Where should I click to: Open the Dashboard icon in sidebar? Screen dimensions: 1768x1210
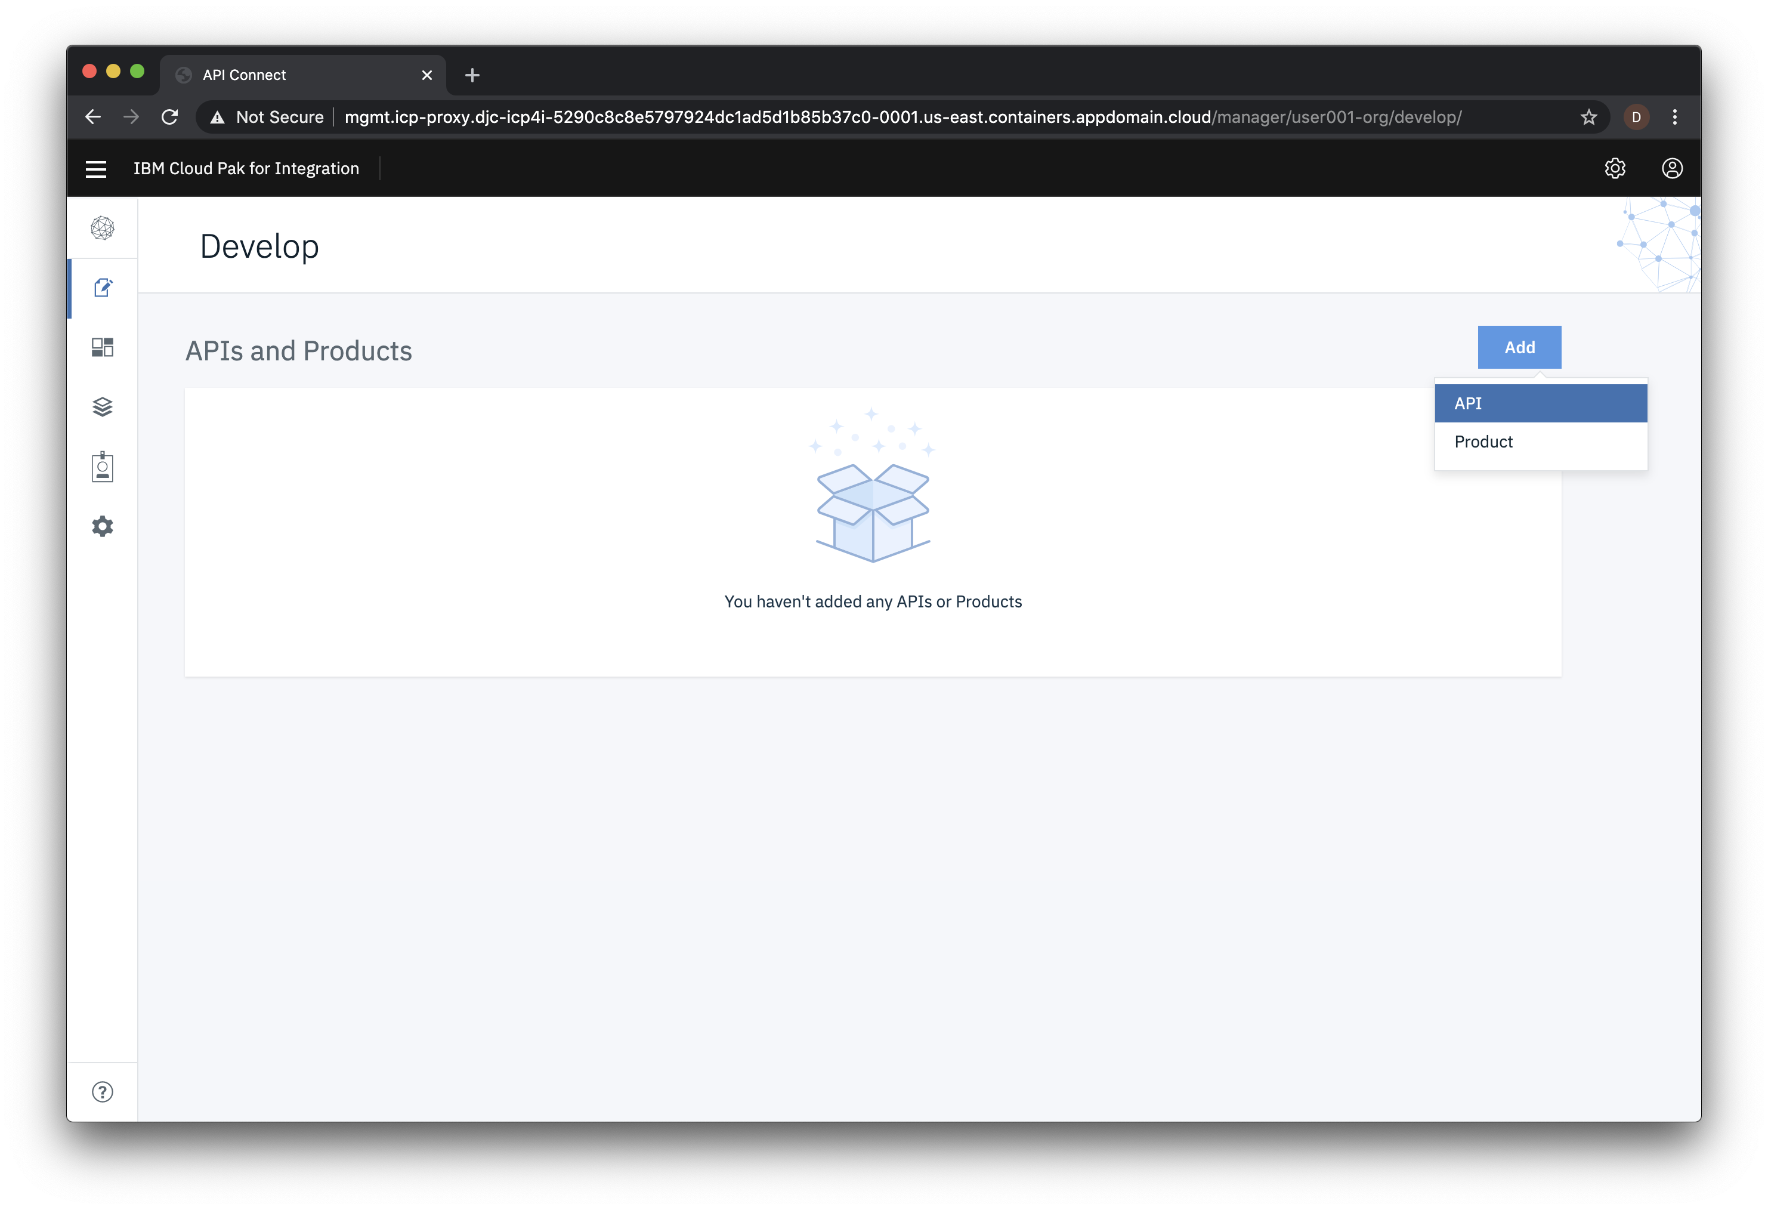[x=102, y=347]
